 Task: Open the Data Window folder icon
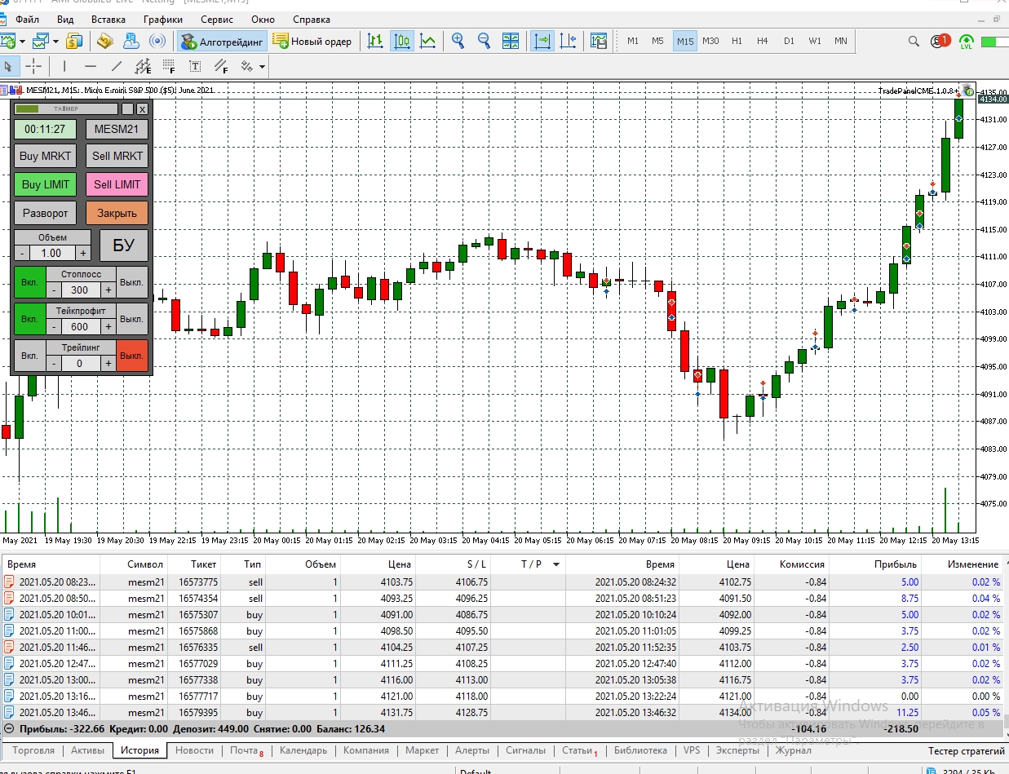[x=104, y=41]
